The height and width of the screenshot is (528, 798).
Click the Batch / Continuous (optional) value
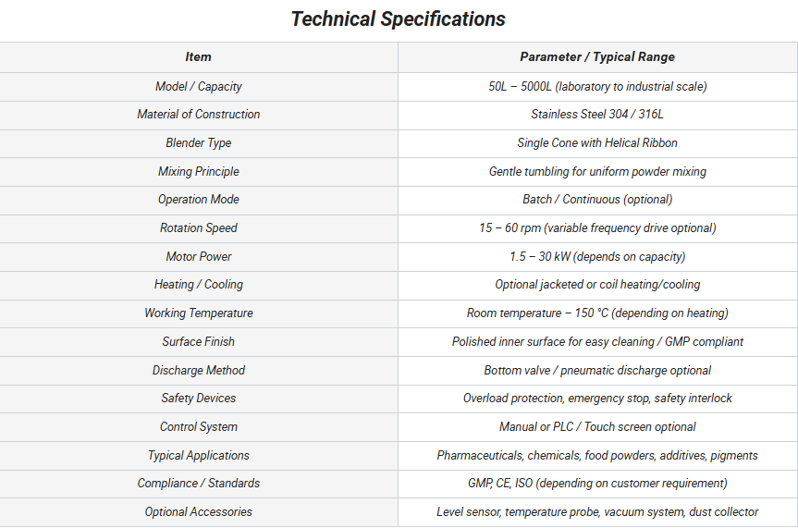point(597,200)
